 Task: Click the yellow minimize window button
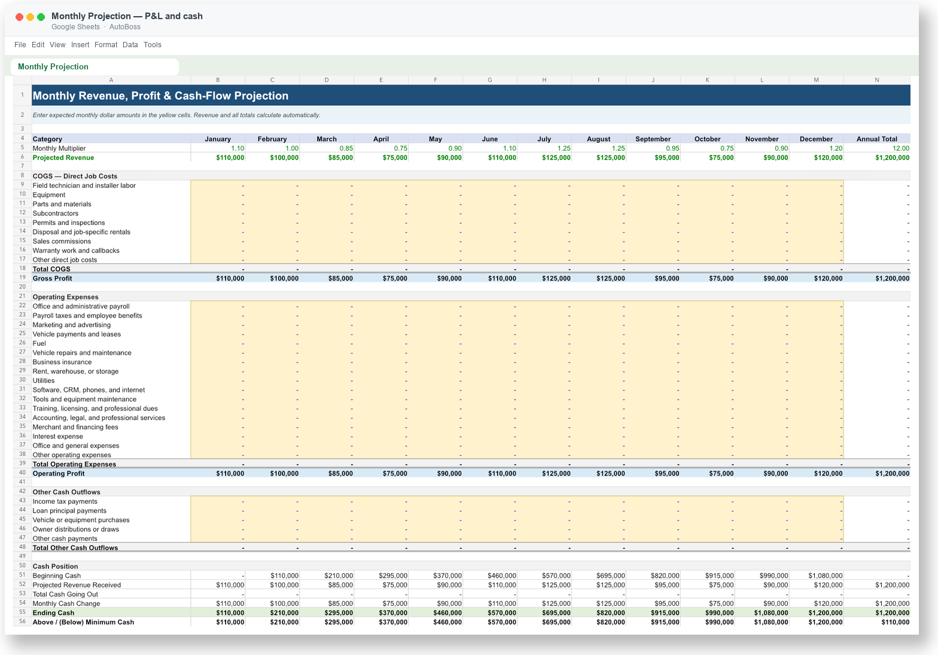30,17
